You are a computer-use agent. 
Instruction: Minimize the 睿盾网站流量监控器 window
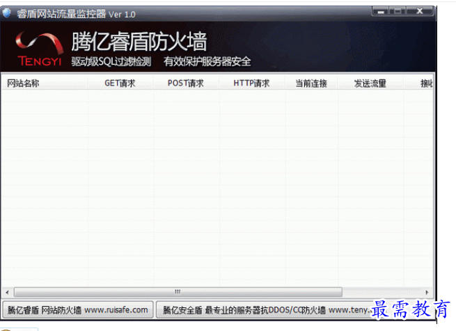tap(381, 11)
